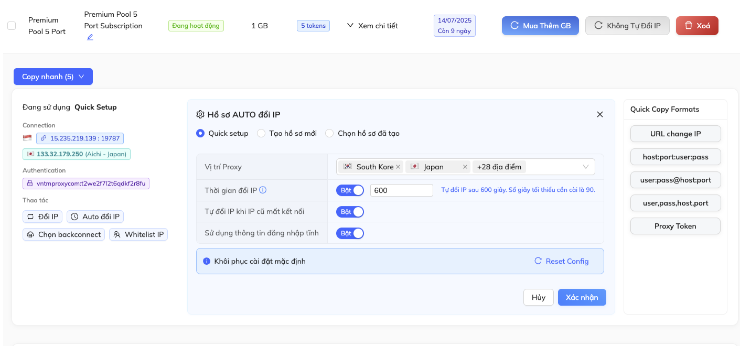Select the Tạo hồ sơ mới radio option
Screen dimensions: 740x346
click(x=261, y=133)
